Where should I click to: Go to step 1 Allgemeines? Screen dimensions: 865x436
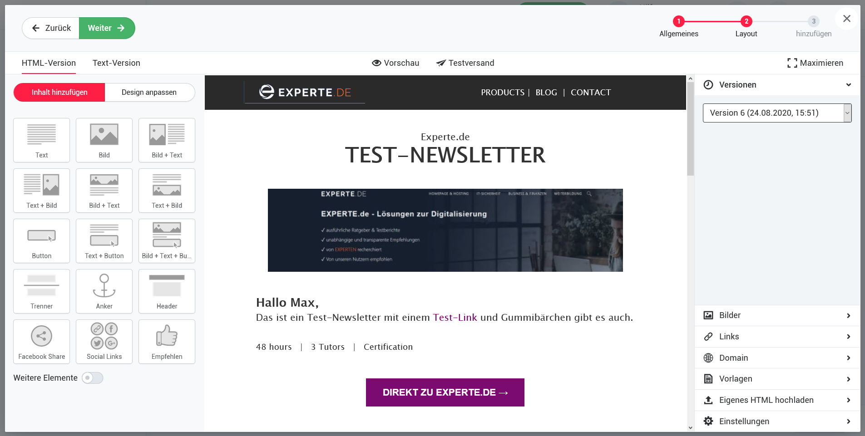tap(679, 27)
